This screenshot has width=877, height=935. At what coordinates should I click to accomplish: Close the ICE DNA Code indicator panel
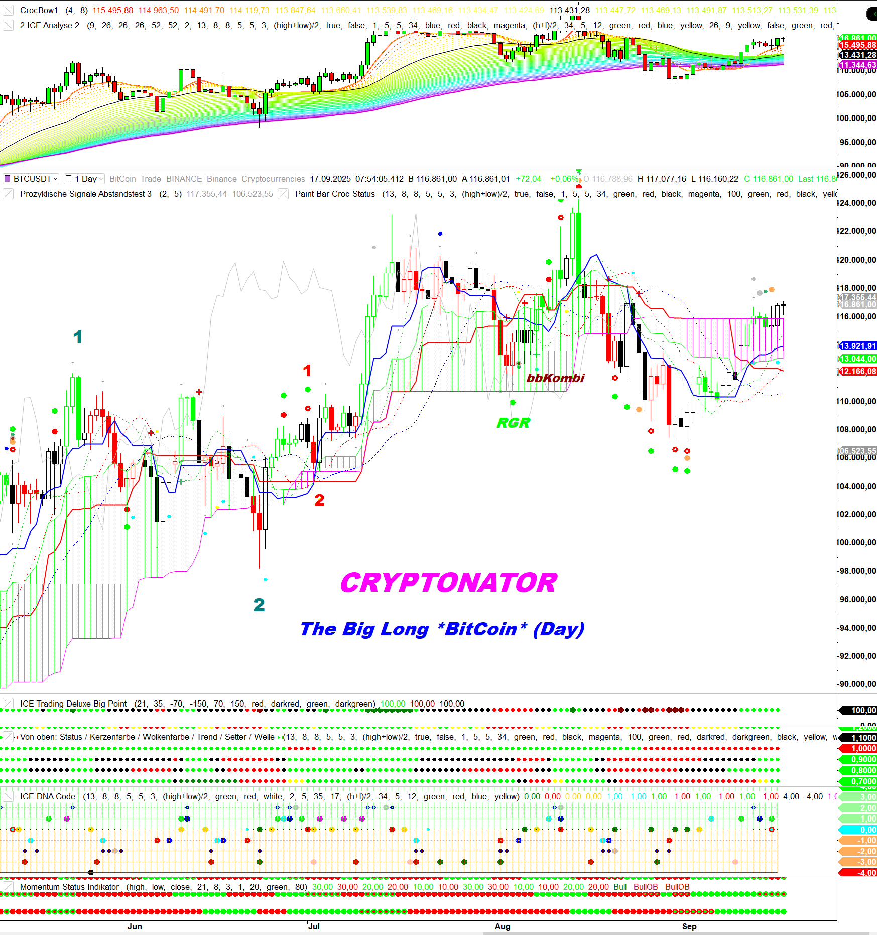pos(8,796)
